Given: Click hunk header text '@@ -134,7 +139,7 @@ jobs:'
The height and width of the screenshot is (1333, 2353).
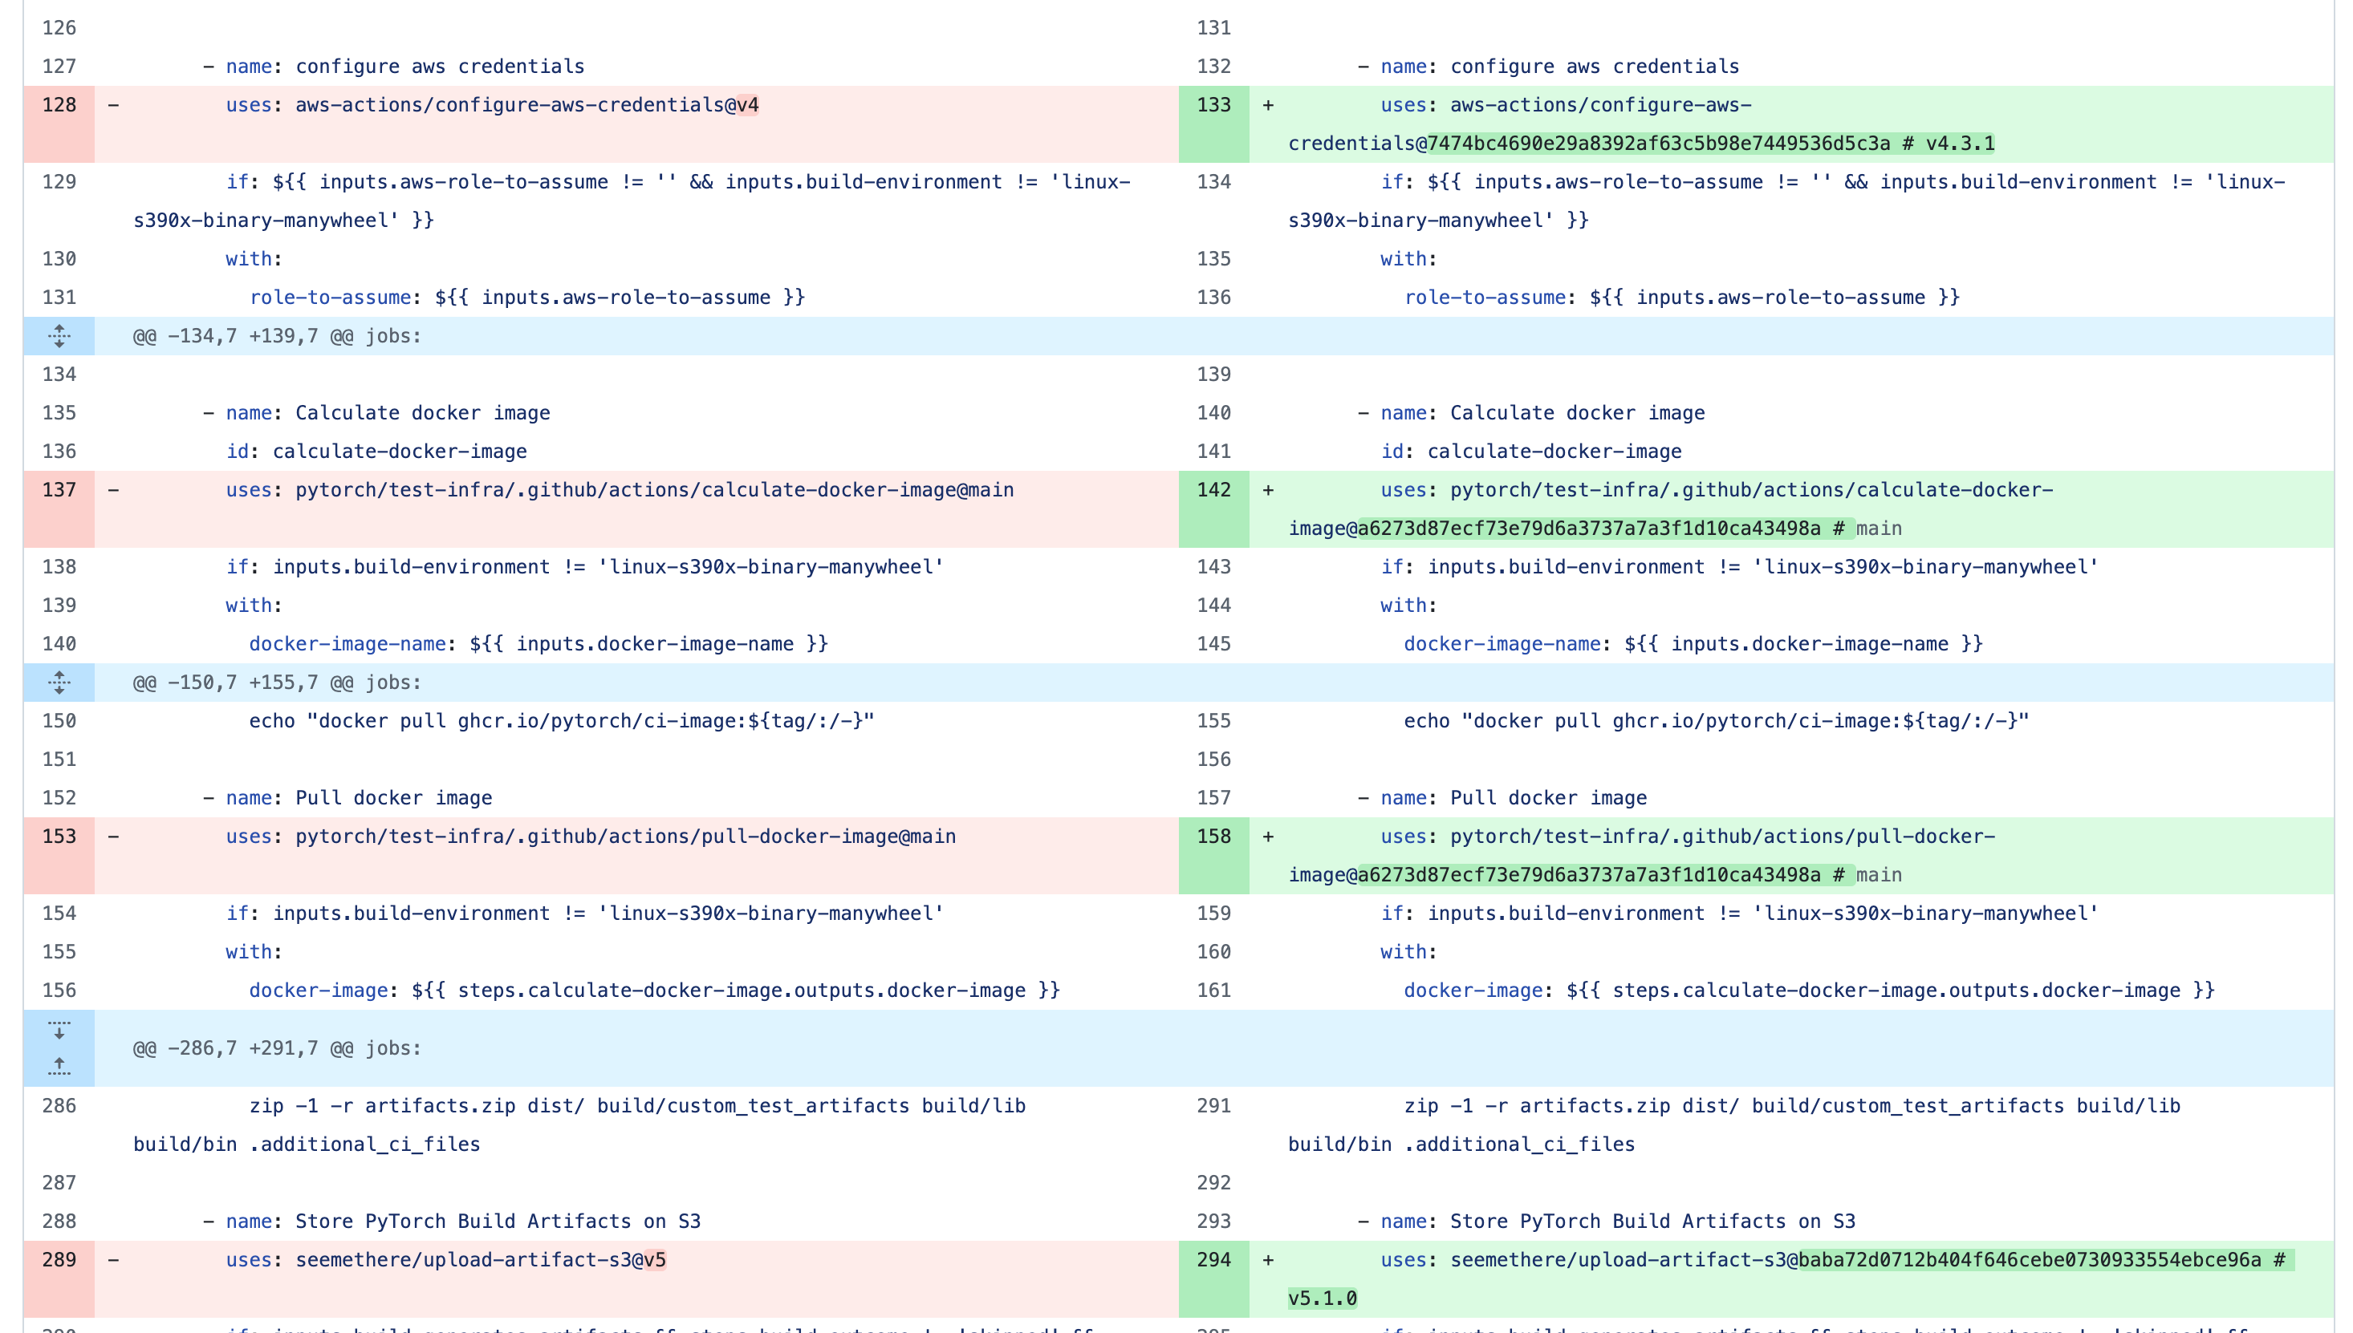Looking at the screenshot, I should [x=278, y=336].
